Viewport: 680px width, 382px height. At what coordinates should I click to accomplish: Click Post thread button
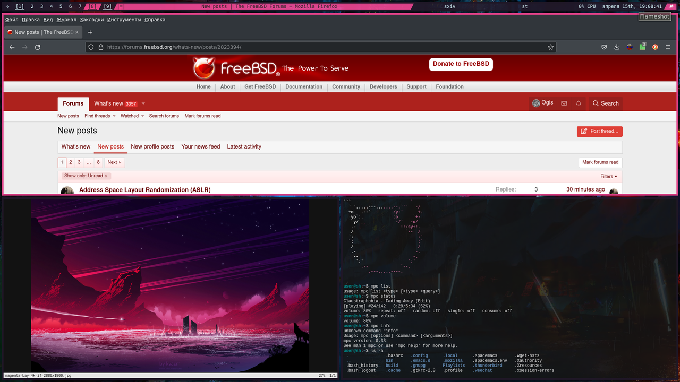pos(600,131)
